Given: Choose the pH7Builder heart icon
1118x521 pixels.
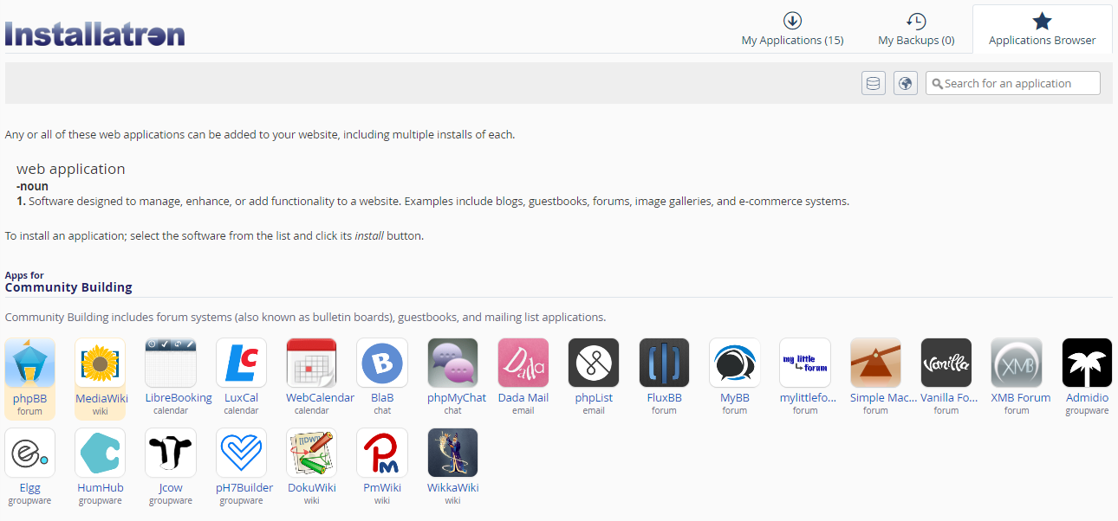Looking at the screenshot, I should tap(241, 453).
